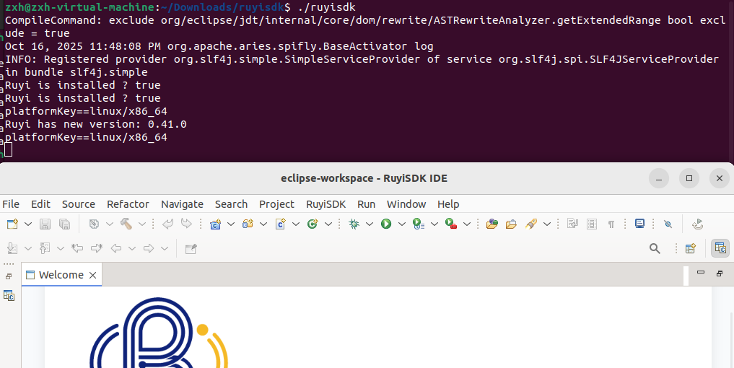Image resolution: width=734 pixels, height=368 pixels.
Task: Click the Debug bug icon
Action: coord(354,224)
